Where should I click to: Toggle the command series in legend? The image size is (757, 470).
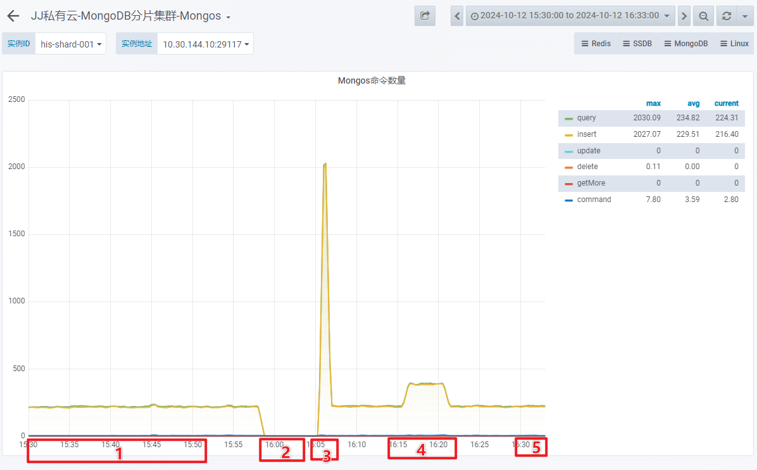[594, 200]
